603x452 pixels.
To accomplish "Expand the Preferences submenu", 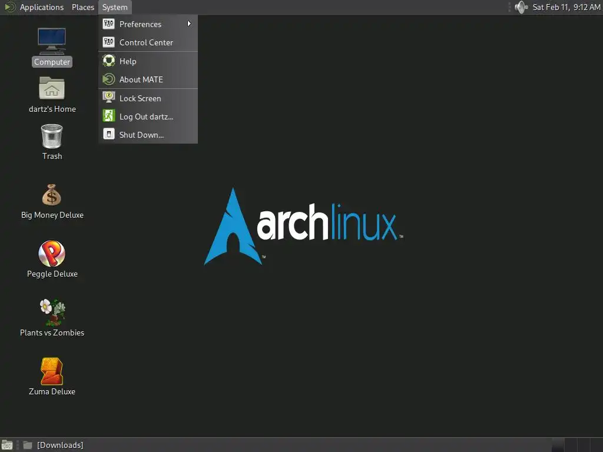I will tap(148, 24).
